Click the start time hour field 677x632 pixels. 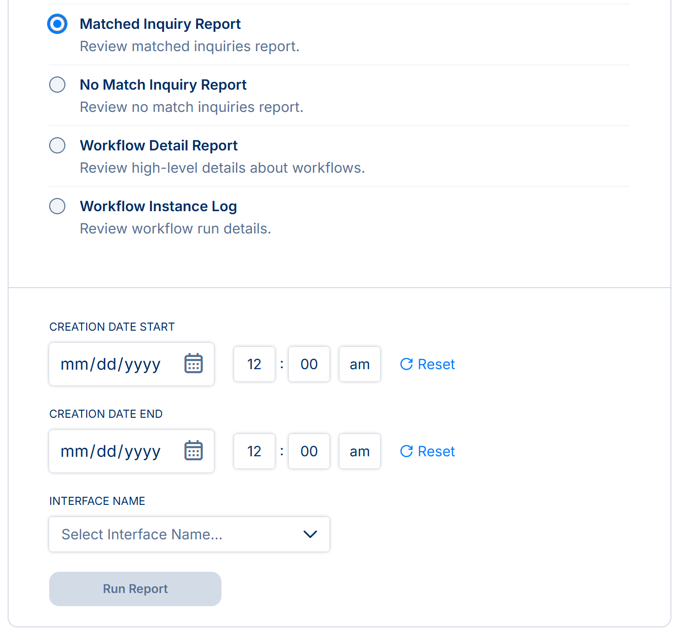(x=254, y=364)
